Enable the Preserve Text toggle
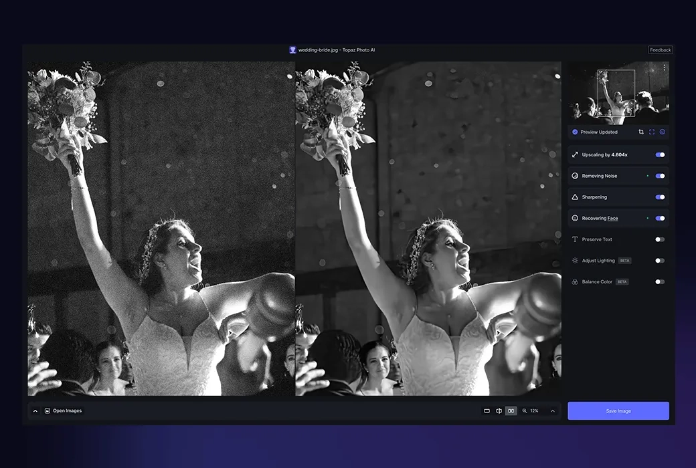The width and height of the screenshot is (696, 468). [660, 239]
